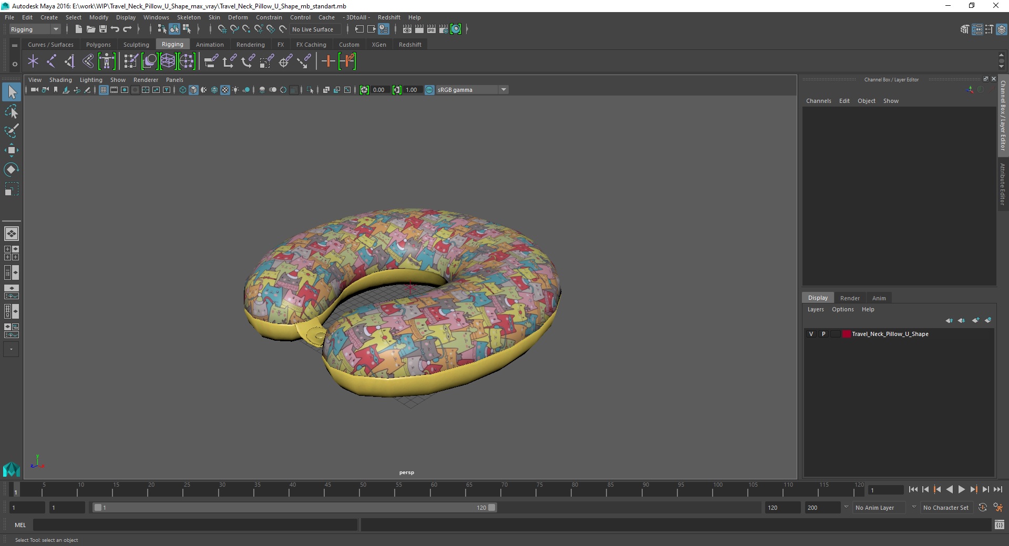Toggle Auto Keyframe button
The image size is (1009, 546).
pyautogui.click(x=983, y=508)
